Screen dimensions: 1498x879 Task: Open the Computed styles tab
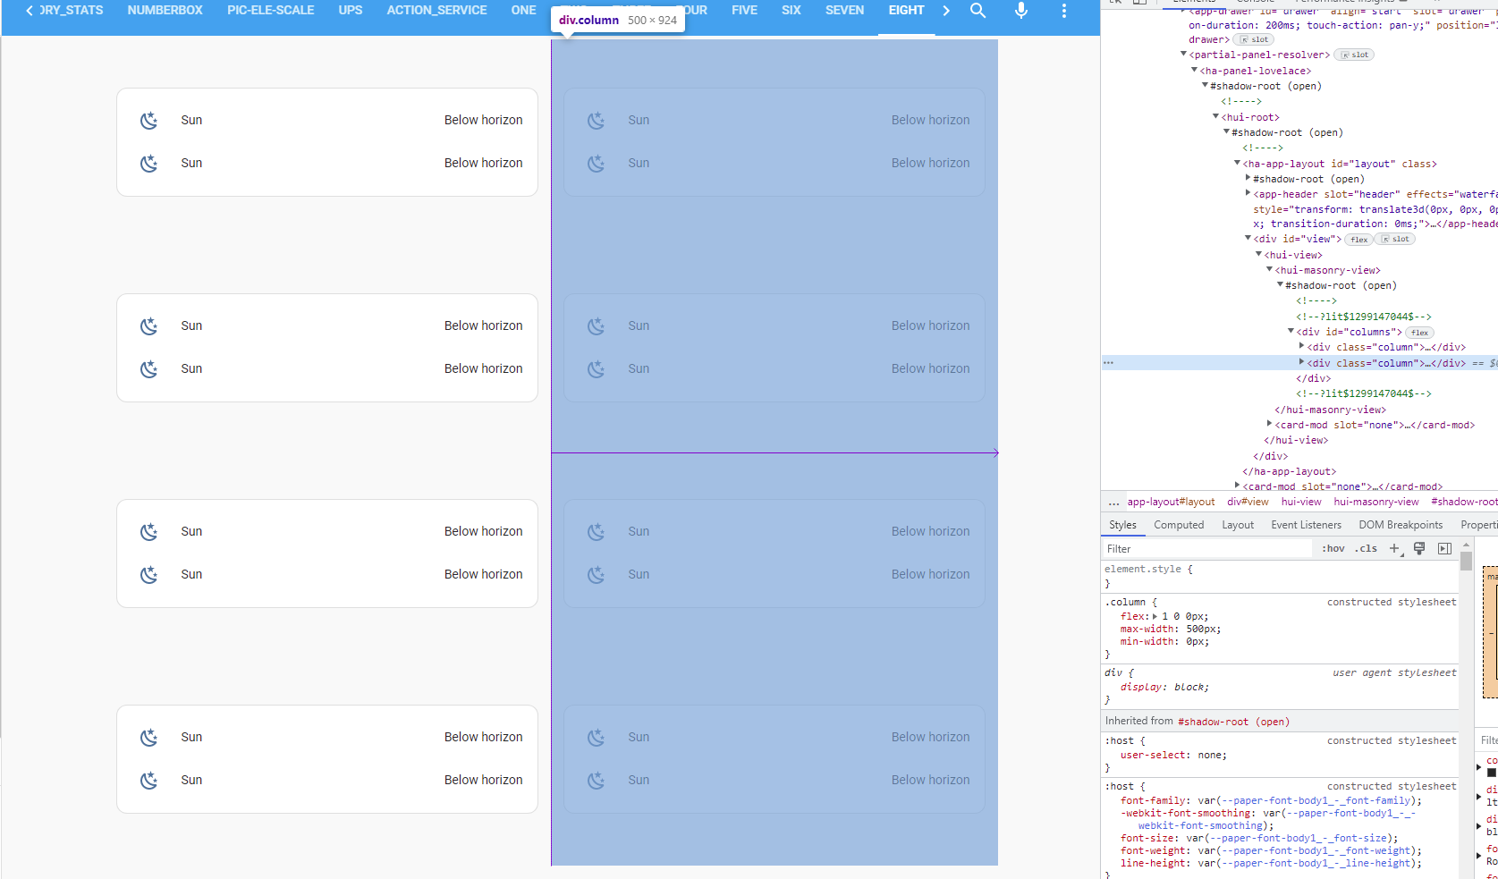pos(1179,525)
